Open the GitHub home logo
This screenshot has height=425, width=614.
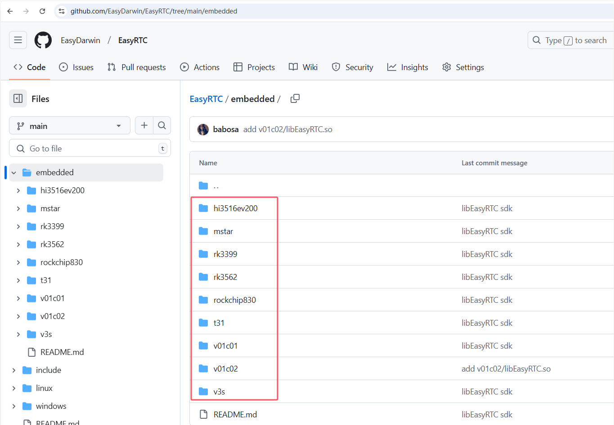pyautogui.click(x=43, y=40)
